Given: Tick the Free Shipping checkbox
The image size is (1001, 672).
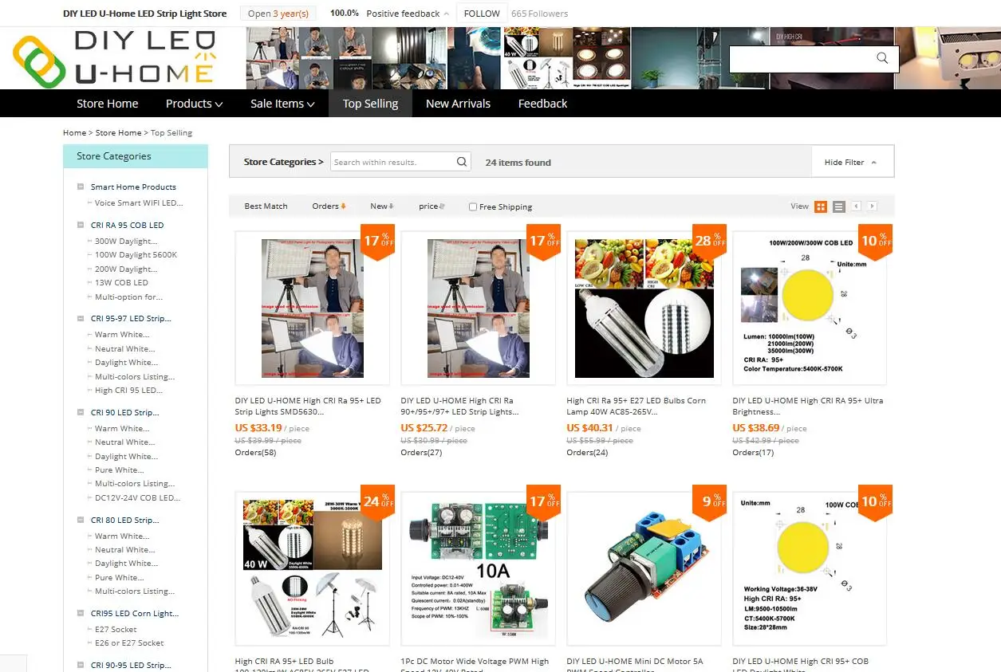Looking at the screenshot, I should tap(473, 206).
